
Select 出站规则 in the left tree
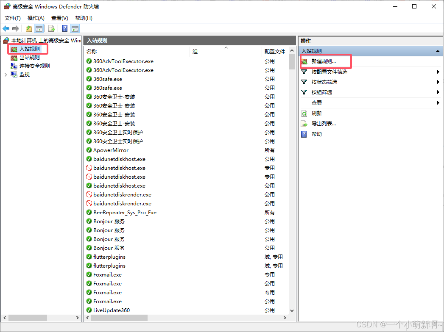pyautogui.click(x=30, y=58)
